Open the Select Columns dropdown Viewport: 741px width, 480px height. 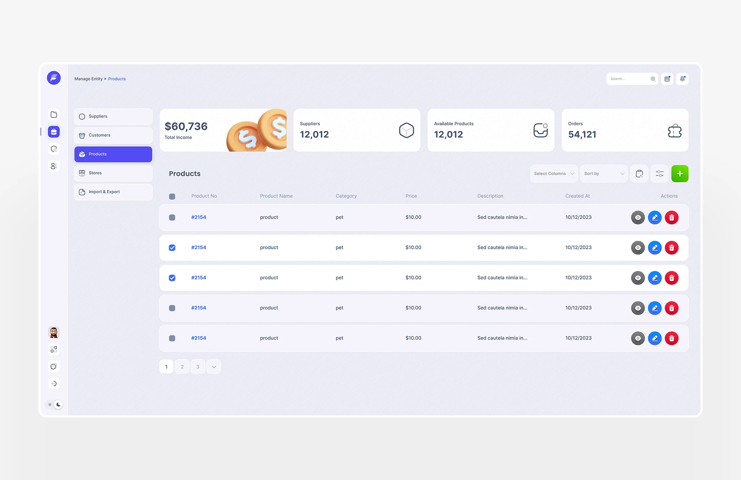point(554,173)
